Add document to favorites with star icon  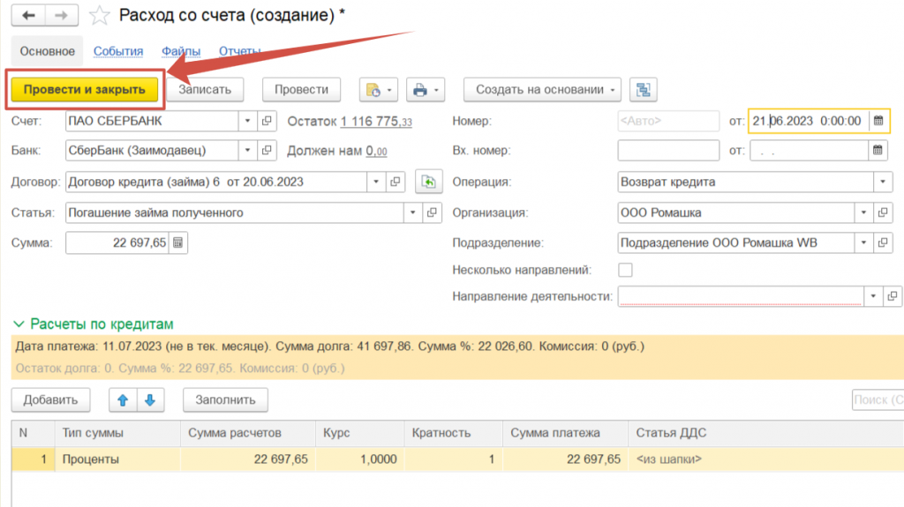[x=101, y=16]
